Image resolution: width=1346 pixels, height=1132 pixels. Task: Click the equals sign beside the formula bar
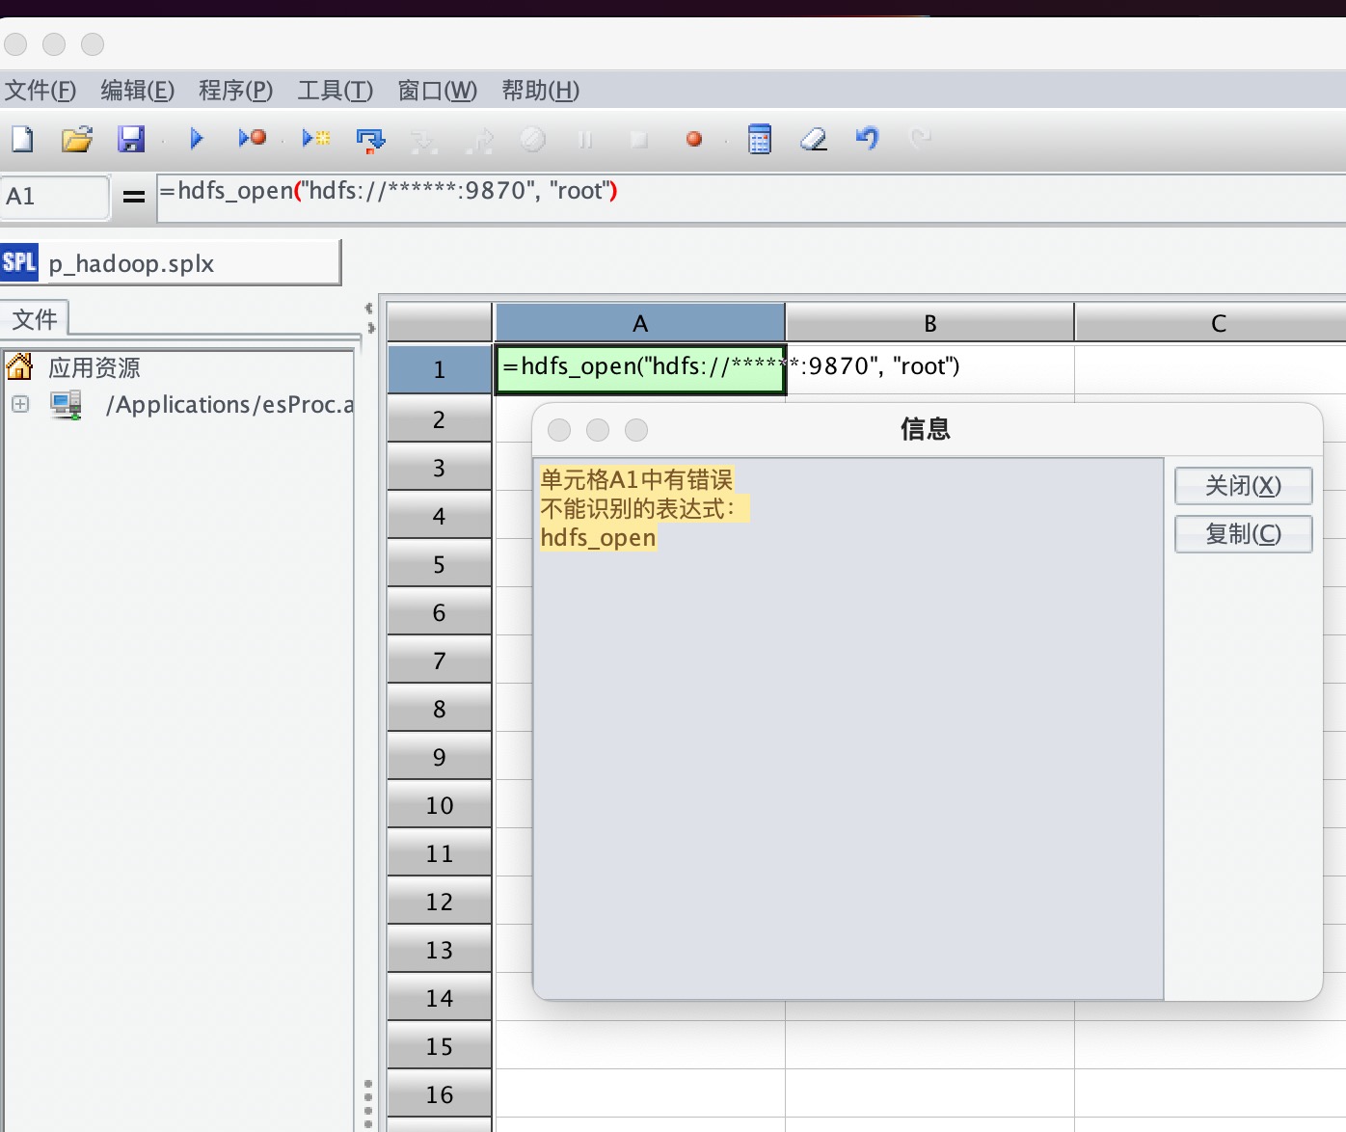pyautogui.click(x=134, y=198)
